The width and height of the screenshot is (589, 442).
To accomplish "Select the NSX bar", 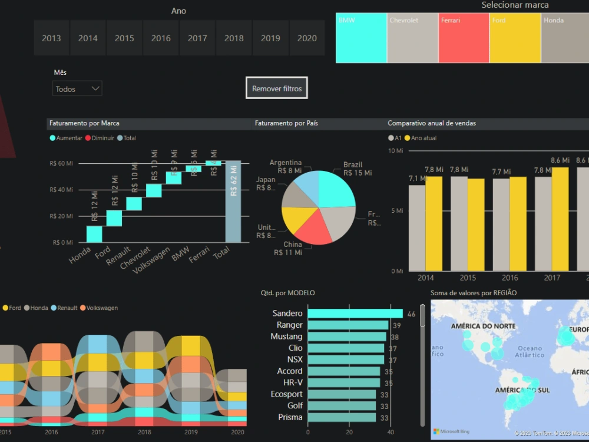I will point(346,359).
